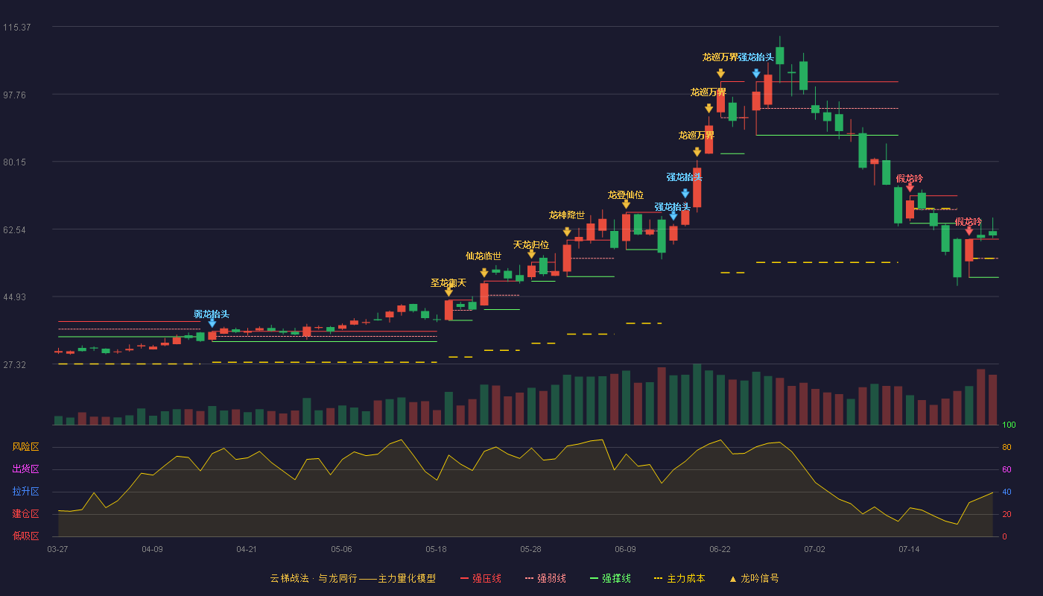This screenshot has width=1043, height=596.
Task: Click the yellow arrow under 龙登仙位
Action: pos(626,204)
